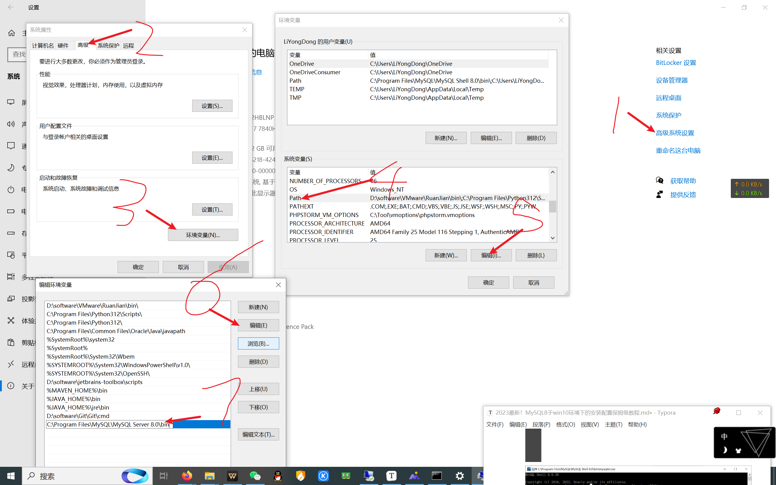Screen dimensions: 776x485
Task: Click 编辑(I)... under system variables
Action: click(491, 255)
